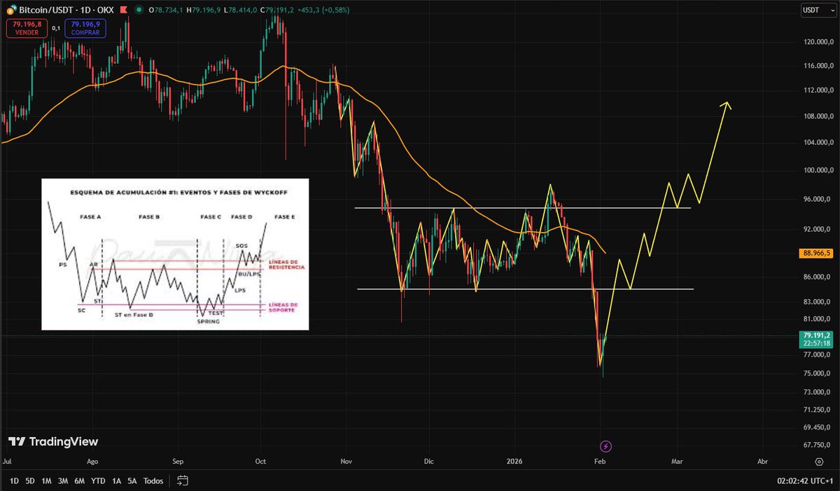Select the 5A date range

click(132, 481)
